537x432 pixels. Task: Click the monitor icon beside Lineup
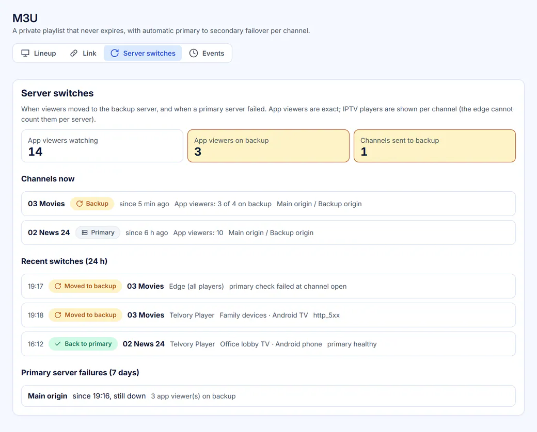[x=25, y=54]
